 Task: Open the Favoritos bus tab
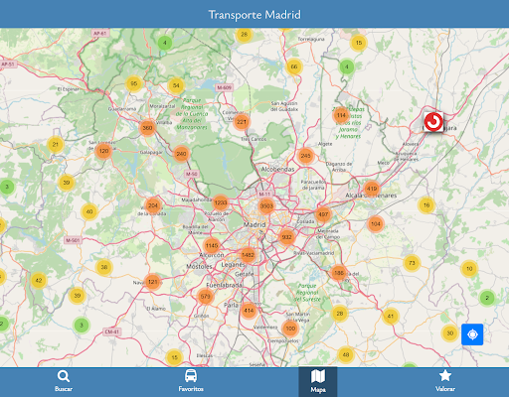[191, 381]
